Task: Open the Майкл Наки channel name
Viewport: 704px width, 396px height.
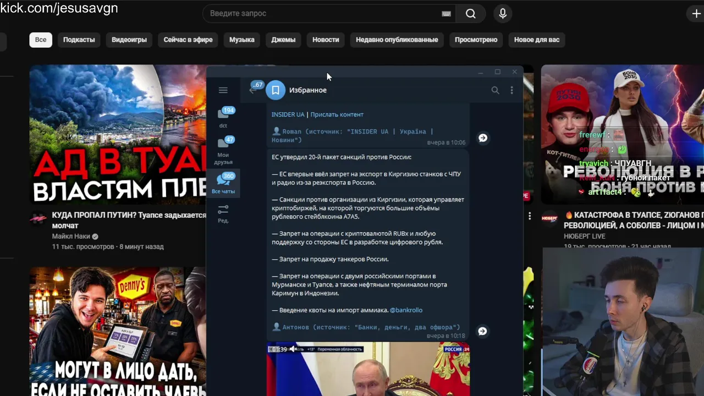Action: coord(71,237)
